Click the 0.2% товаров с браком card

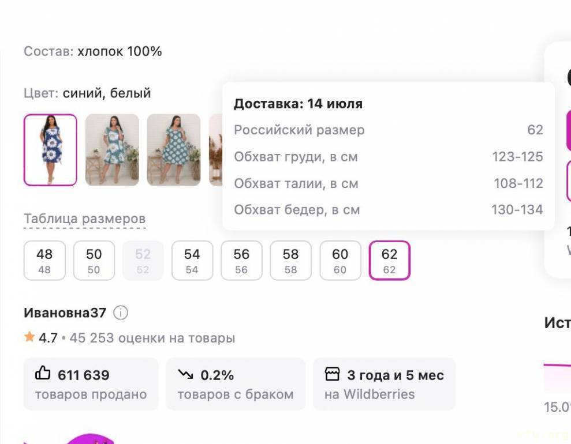click(x=235, y=384)
